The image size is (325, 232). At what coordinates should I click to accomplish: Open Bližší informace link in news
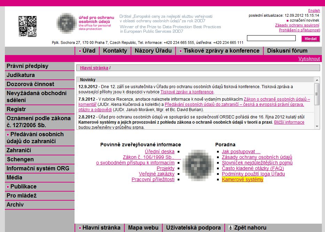click(x=289, y=122)
